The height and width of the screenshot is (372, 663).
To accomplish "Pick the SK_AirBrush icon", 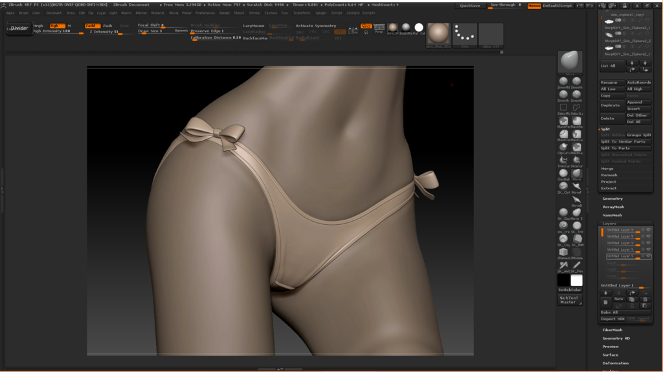I will (563, 265).
